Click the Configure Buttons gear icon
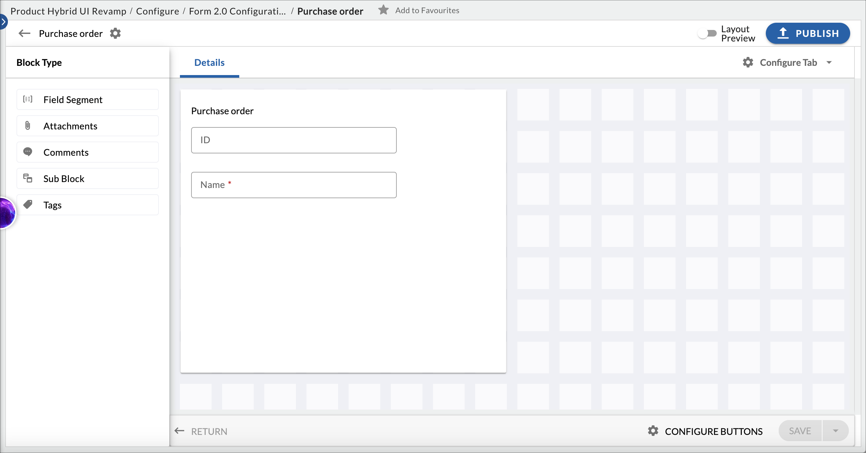Image resolution: width=866 pixels, height=453 pixels. point(653,431)
